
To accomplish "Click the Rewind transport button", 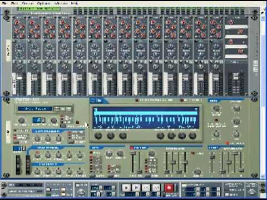I will pos(146,188).
